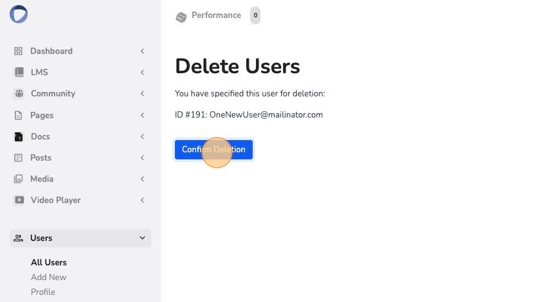Screen dimensions: 553x302
Task: Click the Performance gauge icon
Action: (x=181, y=17)
